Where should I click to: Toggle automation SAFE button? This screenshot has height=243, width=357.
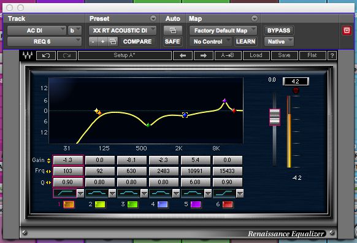coord(172,42)
